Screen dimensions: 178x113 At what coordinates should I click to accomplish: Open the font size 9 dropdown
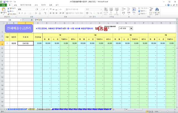pos(41,9)
